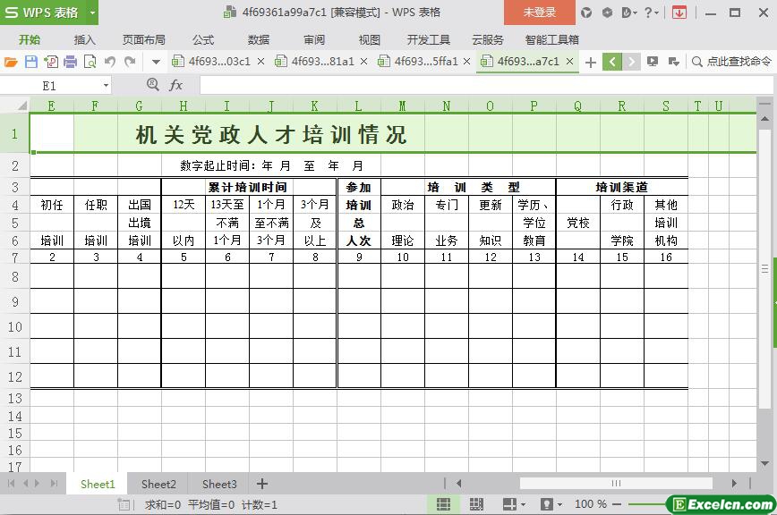Open the 开发工具 ribbon tab
The height and width of the screenshot is (515, 777).
(428, 39)
